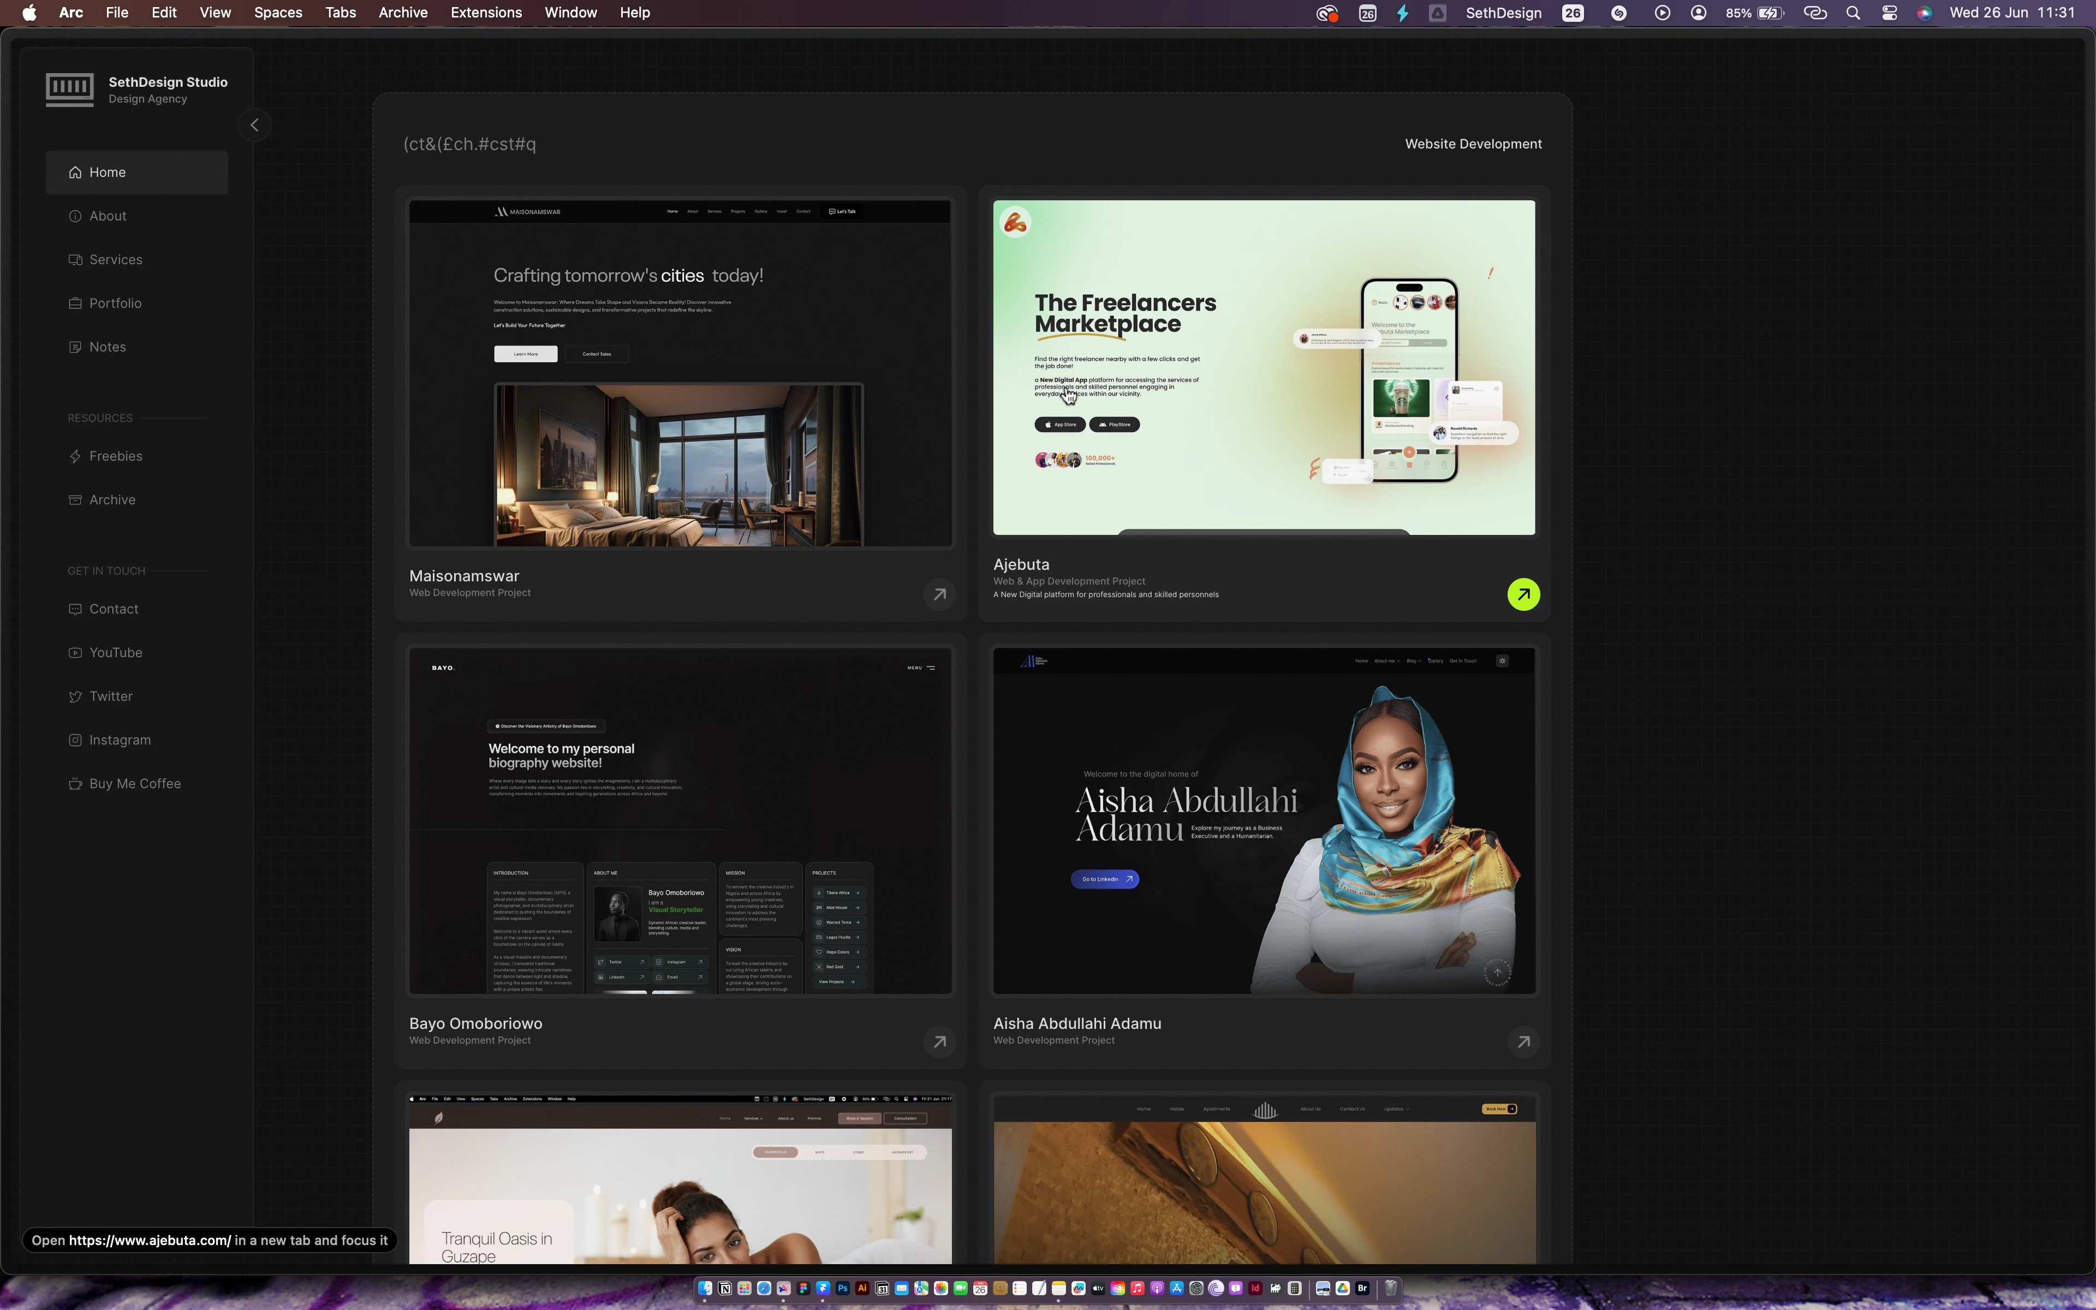Click the Maisonamswar website thumbnail
Image resolution: width=2096 pixels, height=1310 pixels.
(680, 373)
